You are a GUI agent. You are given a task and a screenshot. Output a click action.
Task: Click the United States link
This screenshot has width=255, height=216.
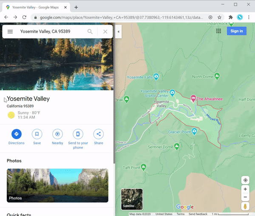pos(164,214)
